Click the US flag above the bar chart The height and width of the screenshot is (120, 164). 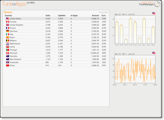[x=154, y=13]
